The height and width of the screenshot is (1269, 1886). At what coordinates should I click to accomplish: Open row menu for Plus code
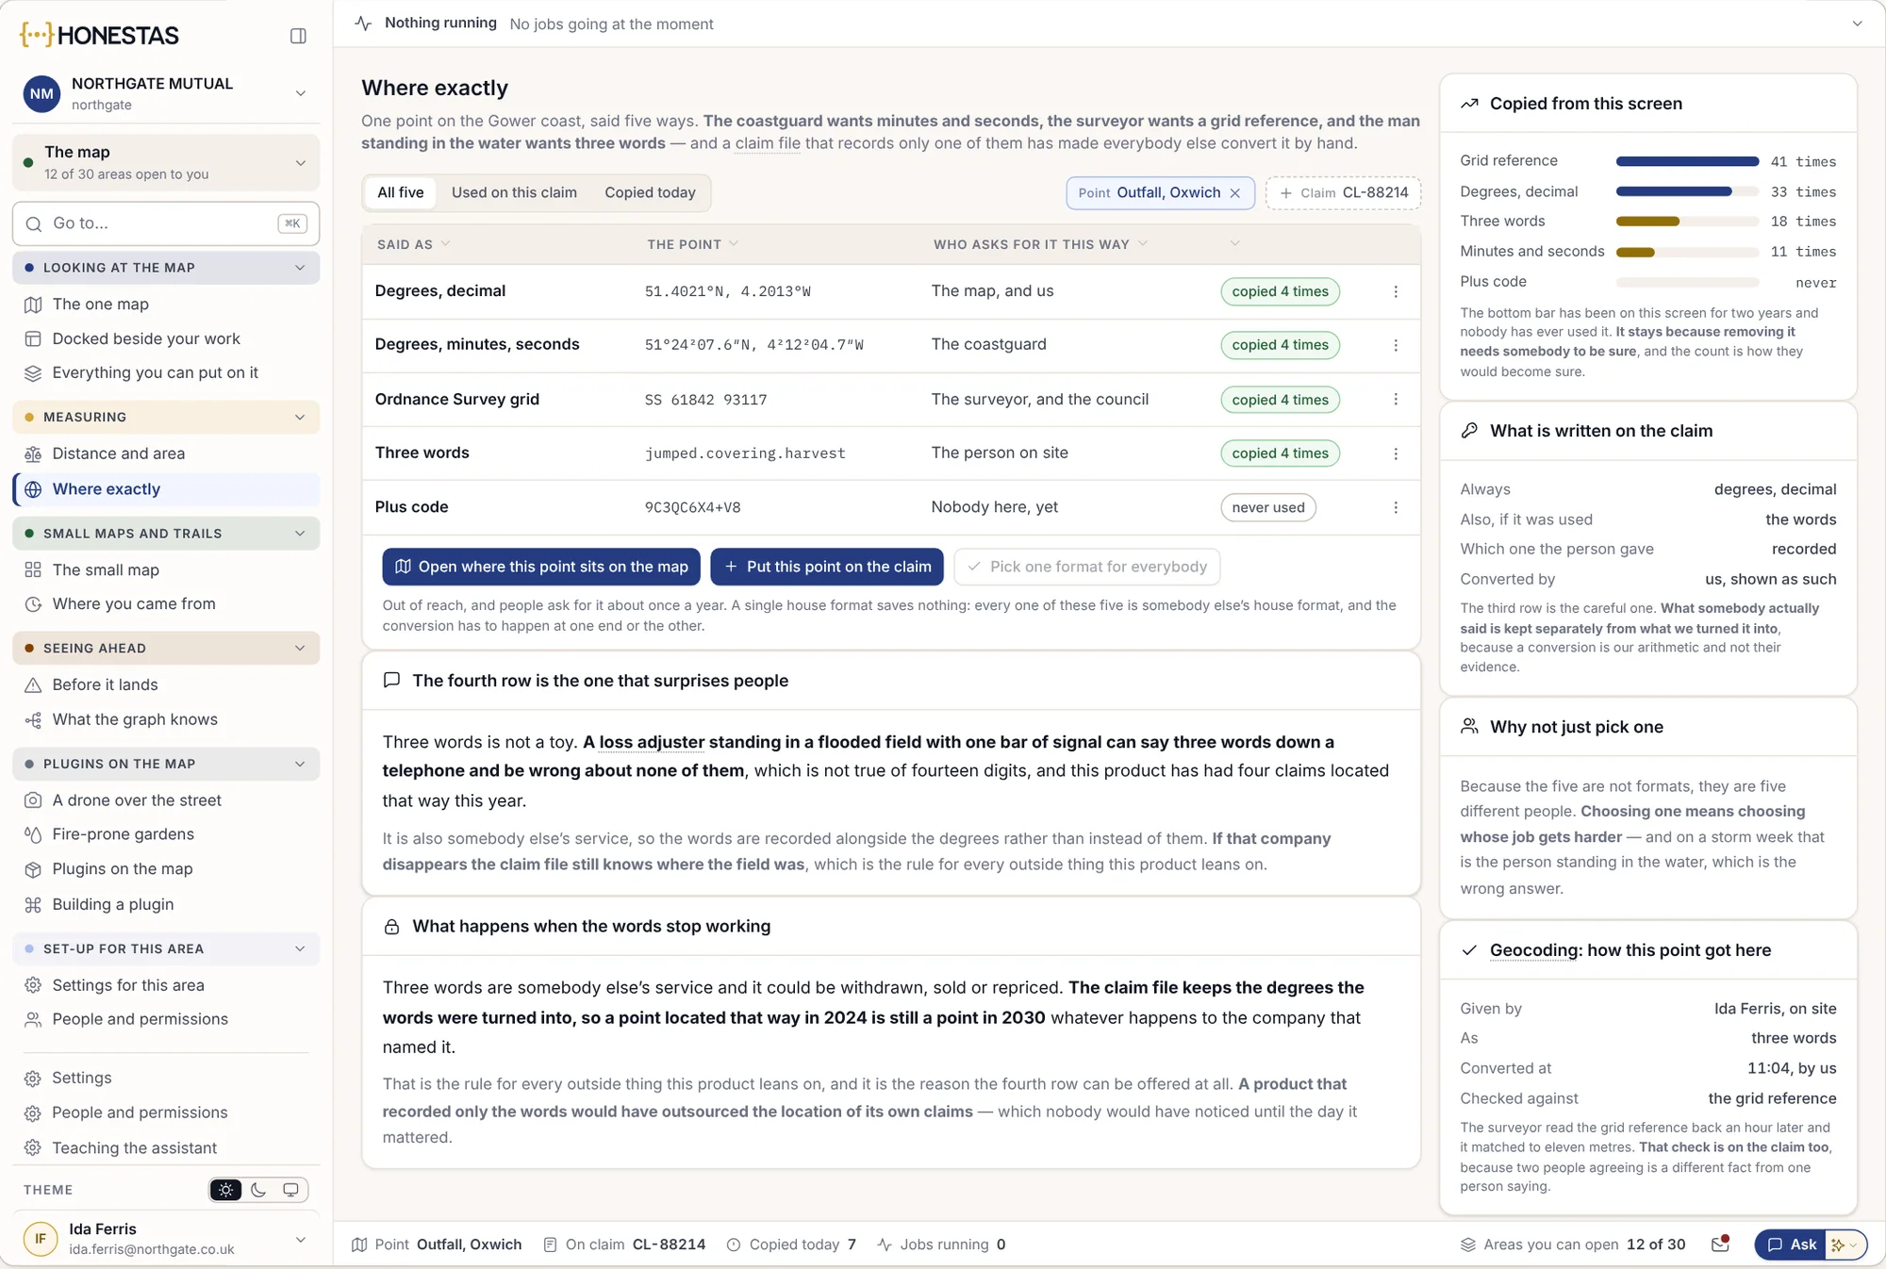click(1396, 507)
